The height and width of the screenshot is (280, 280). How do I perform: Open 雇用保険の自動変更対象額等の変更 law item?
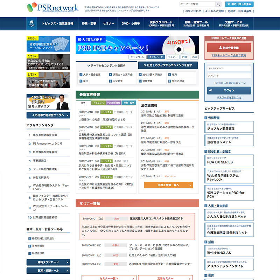(162, 116)
